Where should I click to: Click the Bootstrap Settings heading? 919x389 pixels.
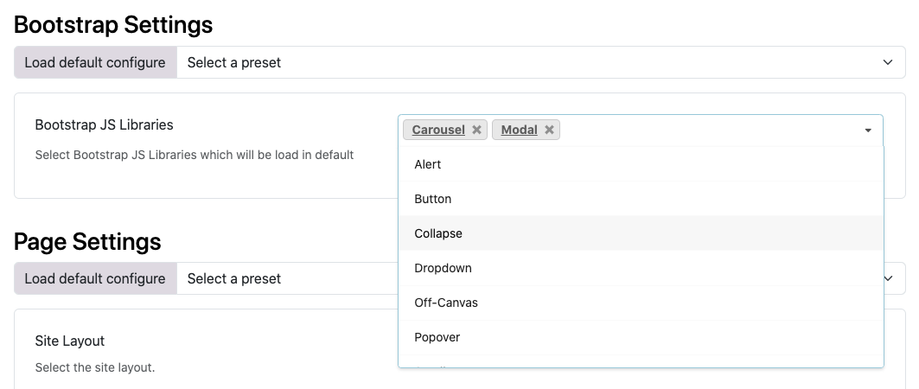tap(113, 24)
